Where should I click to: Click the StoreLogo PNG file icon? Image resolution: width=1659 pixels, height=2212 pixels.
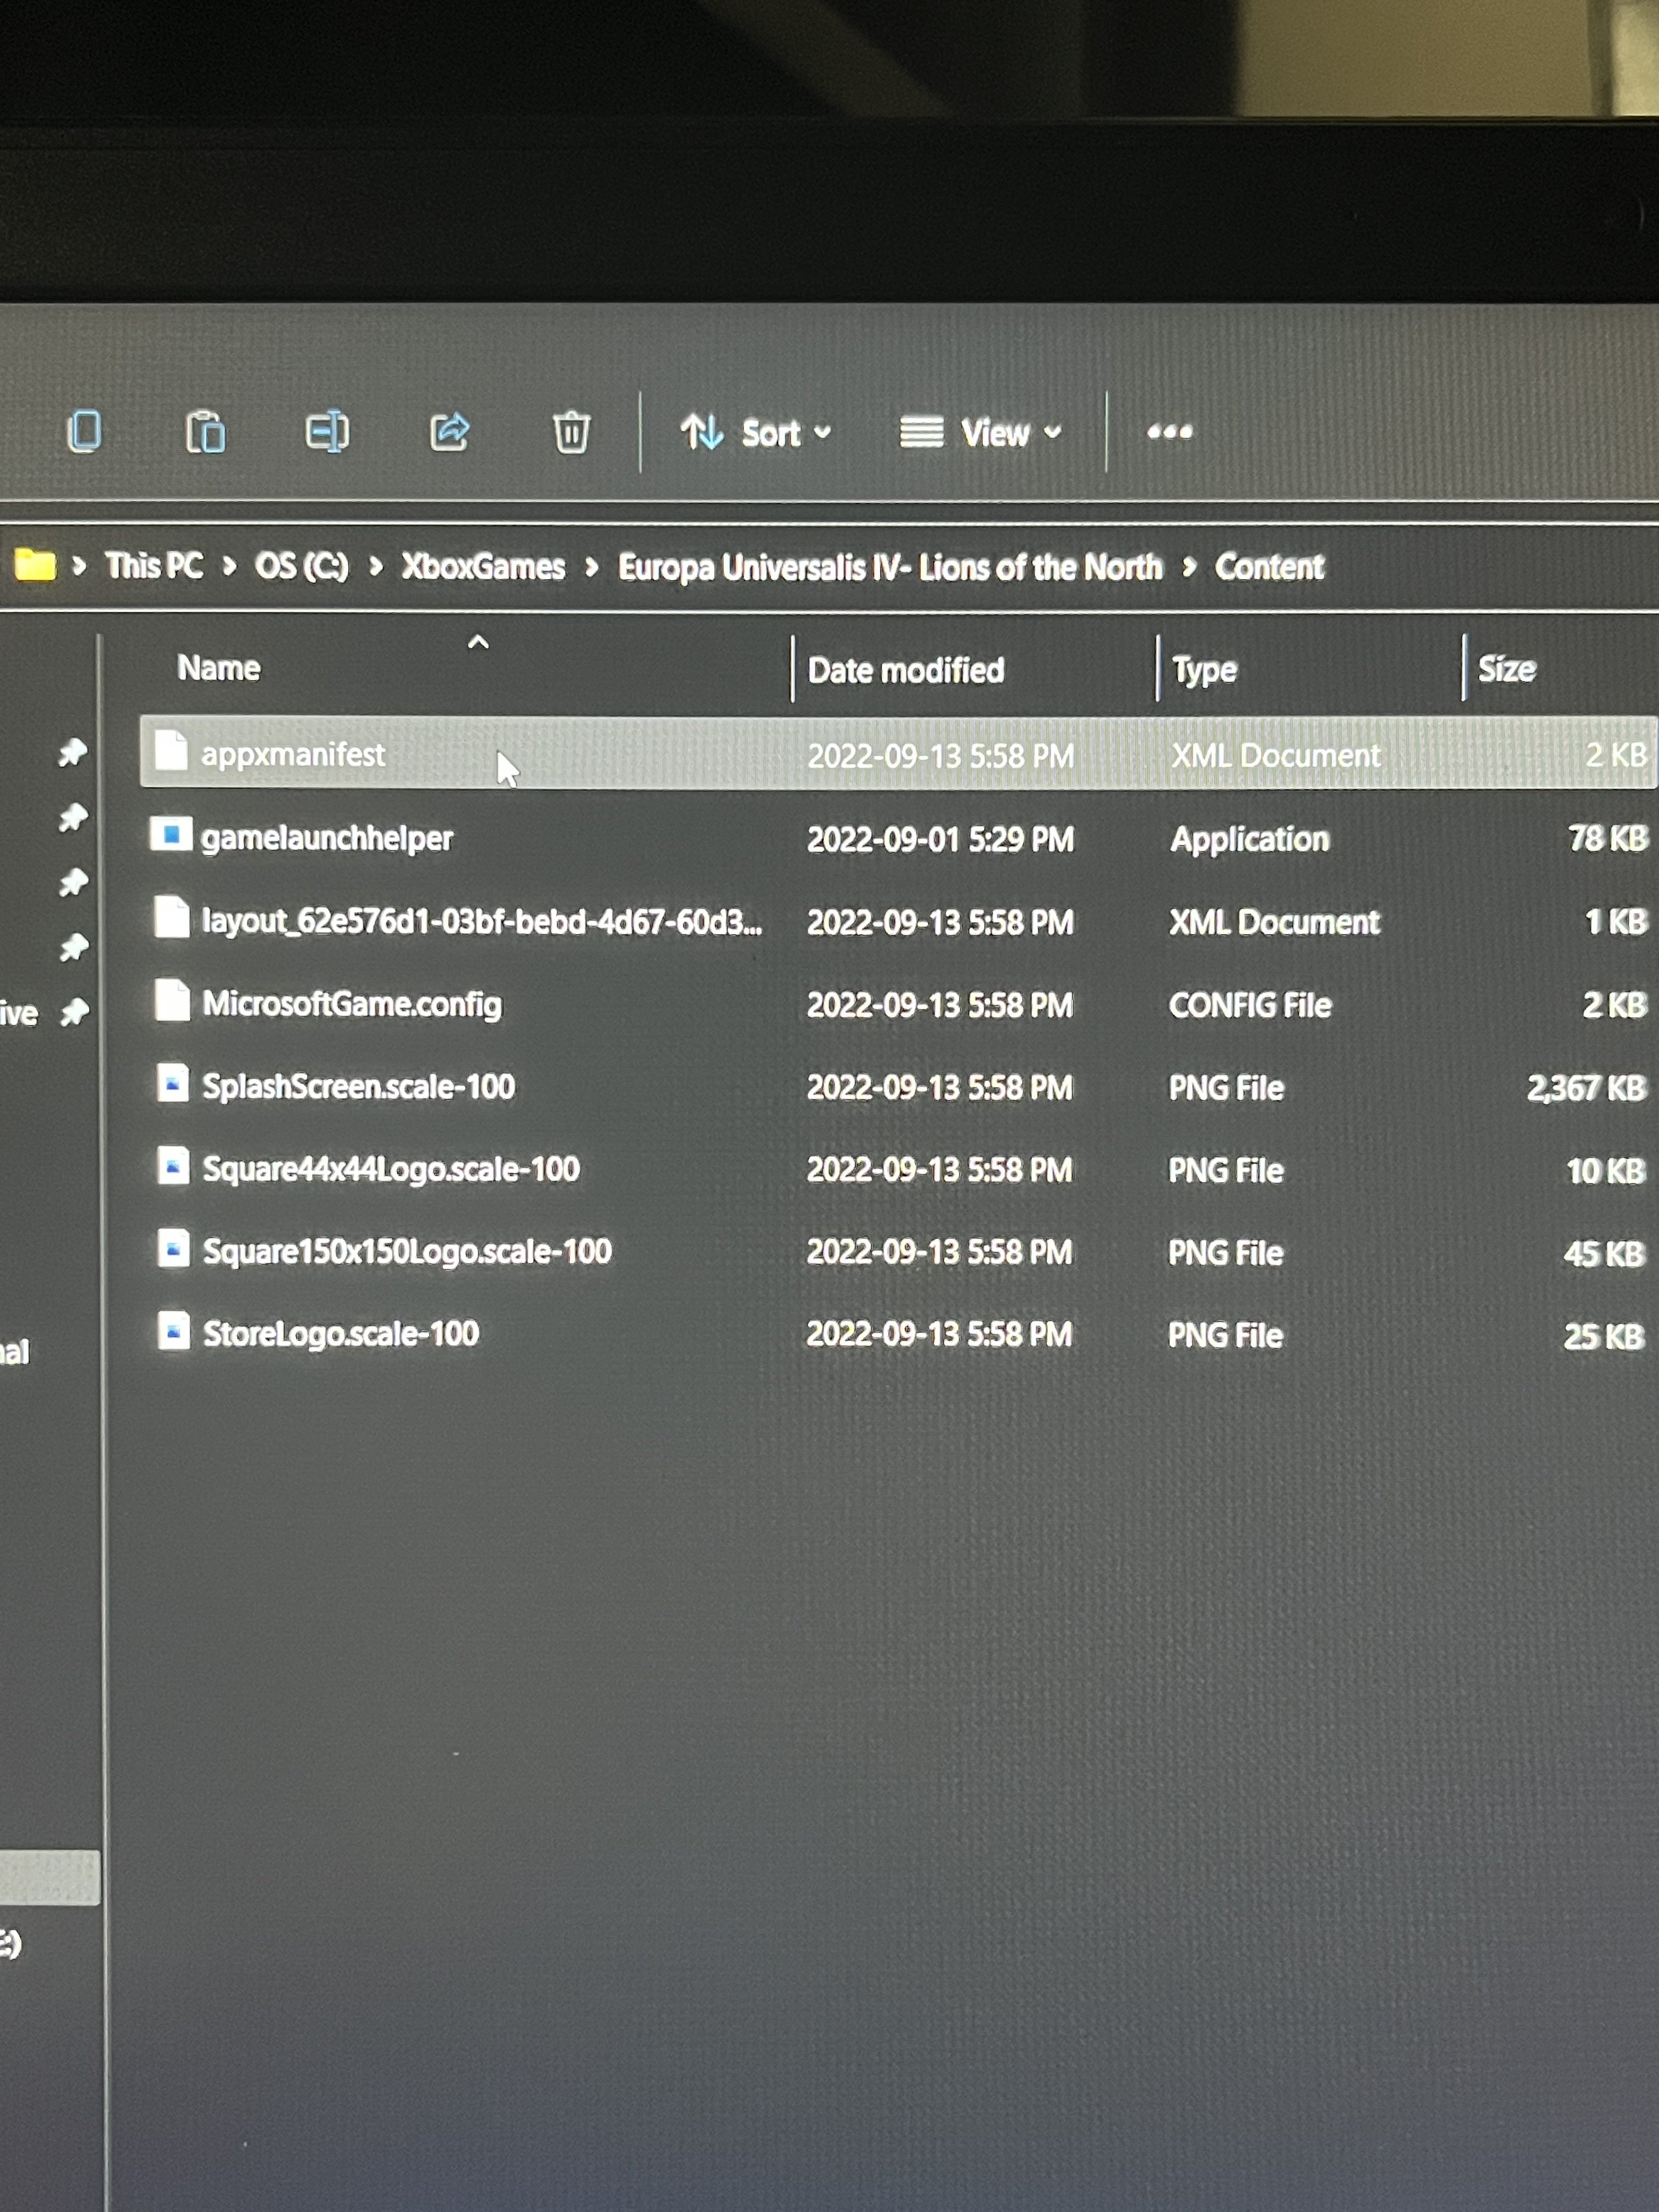(x=174, y=1330)
